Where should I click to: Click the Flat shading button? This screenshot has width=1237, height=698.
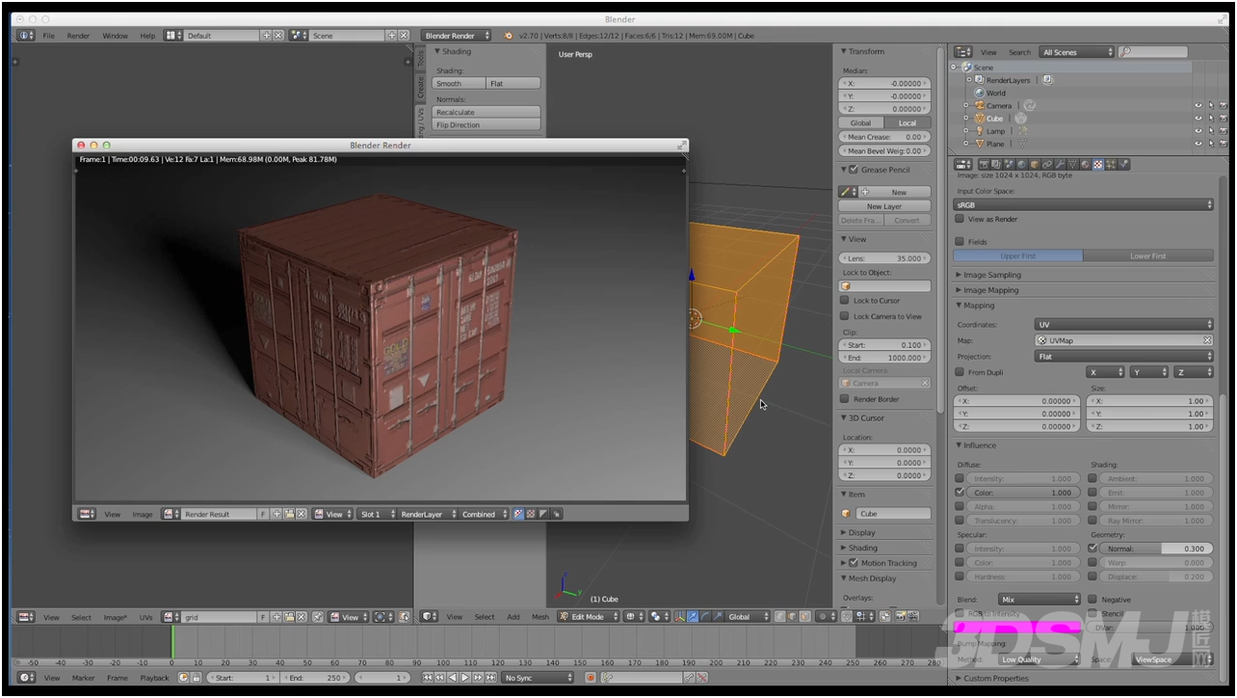coord(513,84)
